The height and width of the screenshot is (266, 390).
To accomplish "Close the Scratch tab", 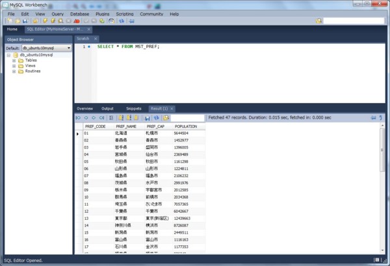I will pos(96,39).
